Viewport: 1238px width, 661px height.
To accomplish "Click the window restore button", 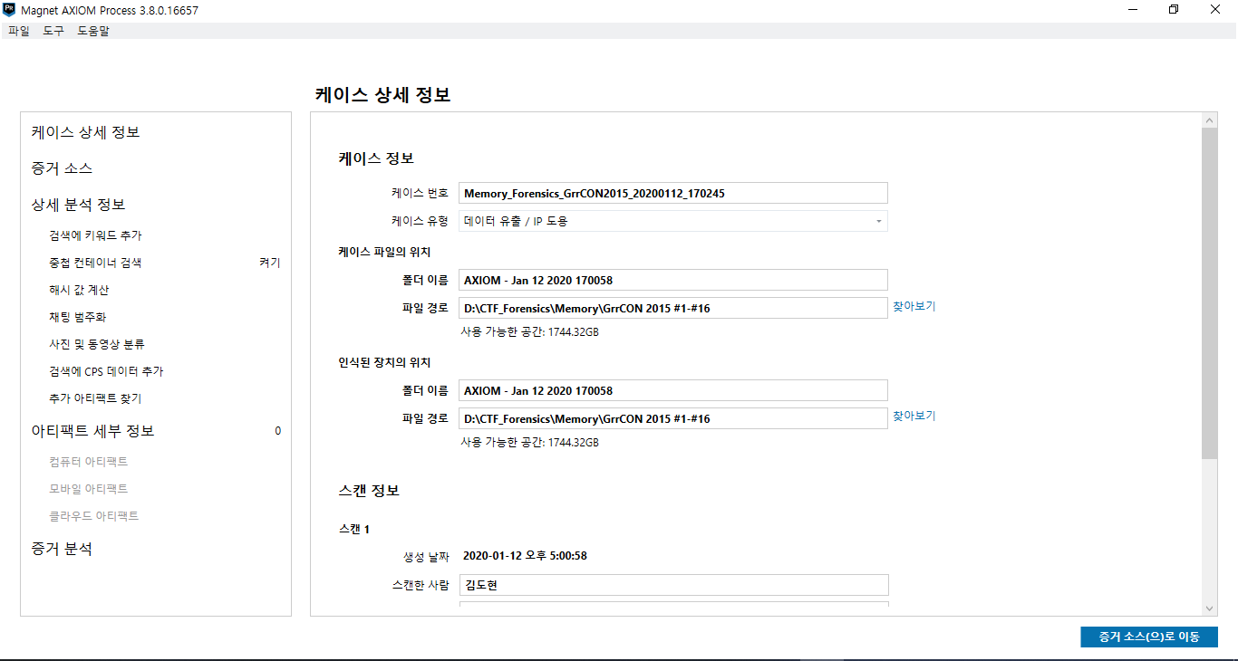I will pos(1174,10).
